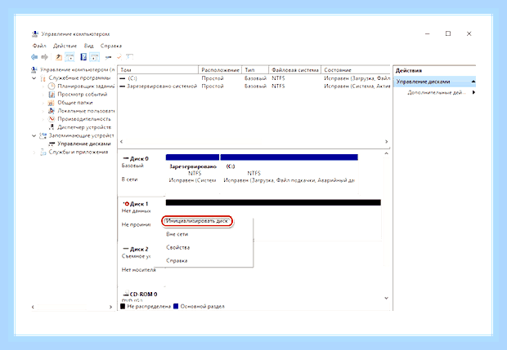Choose Свойства in the context menu
The height and width of the screenshot is (350, 507).
coord(177,247)
